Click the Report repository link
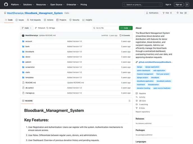Viewport: 193px width, 144px height. pos(143,112)
